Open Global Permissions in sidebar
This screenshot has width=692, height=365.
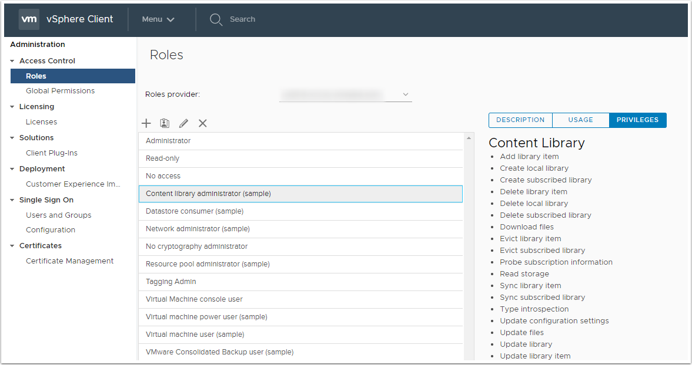click(x=61, y=91)
